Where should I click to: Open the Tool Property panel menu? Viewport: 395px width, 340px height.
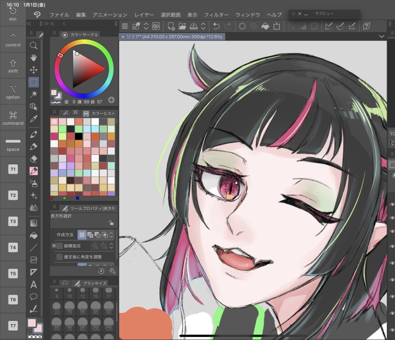pos(54,207)
